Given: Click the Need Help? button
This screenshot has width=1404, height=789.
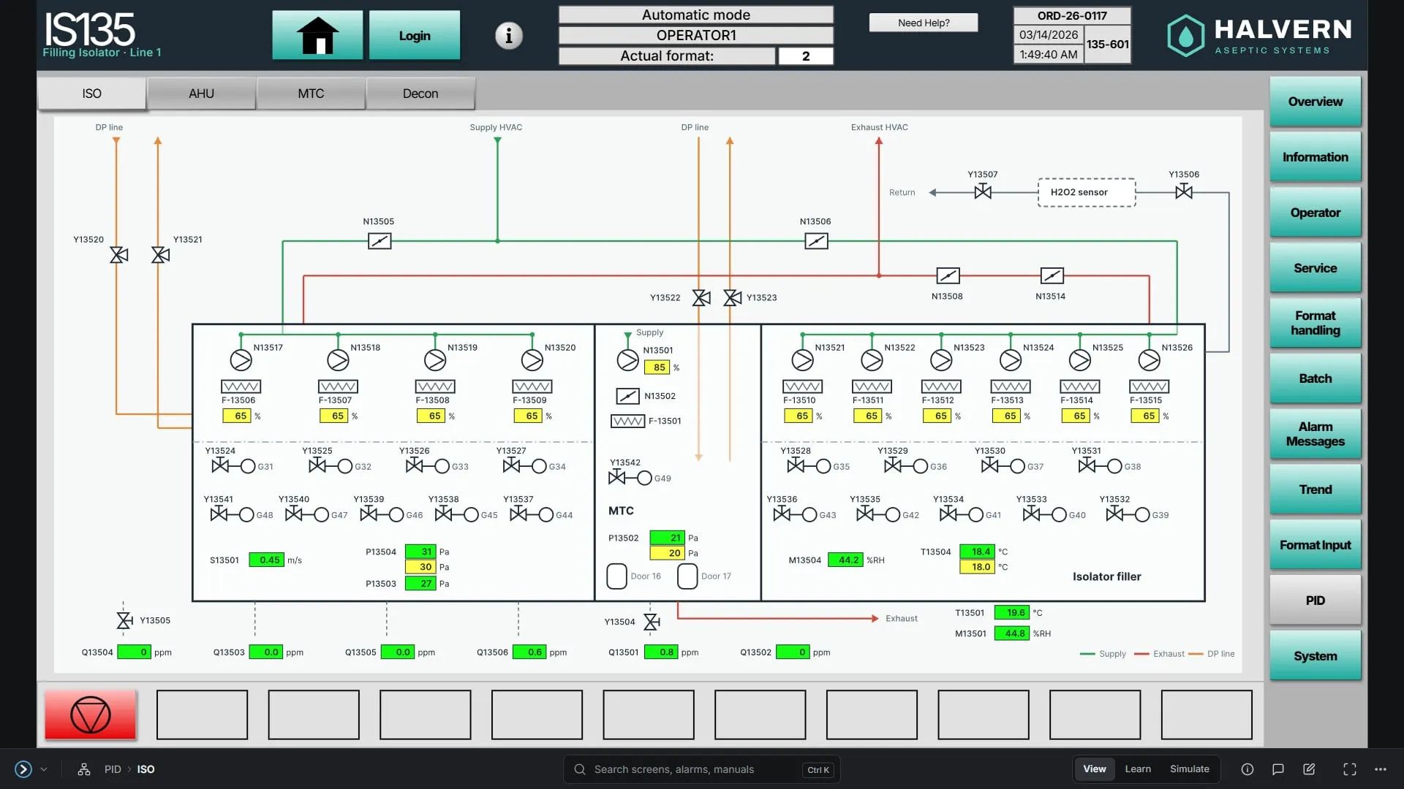Looking at the screenshot, I should point(924,23).
